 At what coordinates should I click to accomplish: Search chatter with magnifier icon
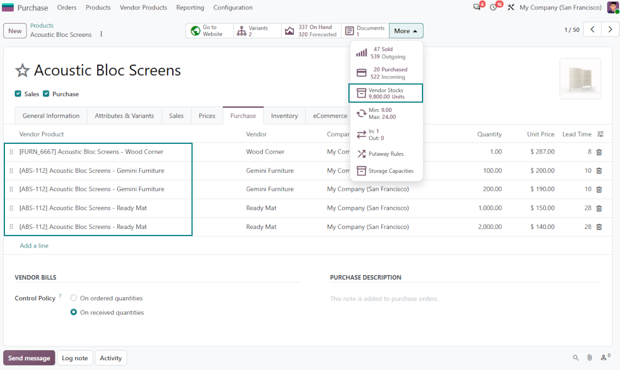pos(576,358)
